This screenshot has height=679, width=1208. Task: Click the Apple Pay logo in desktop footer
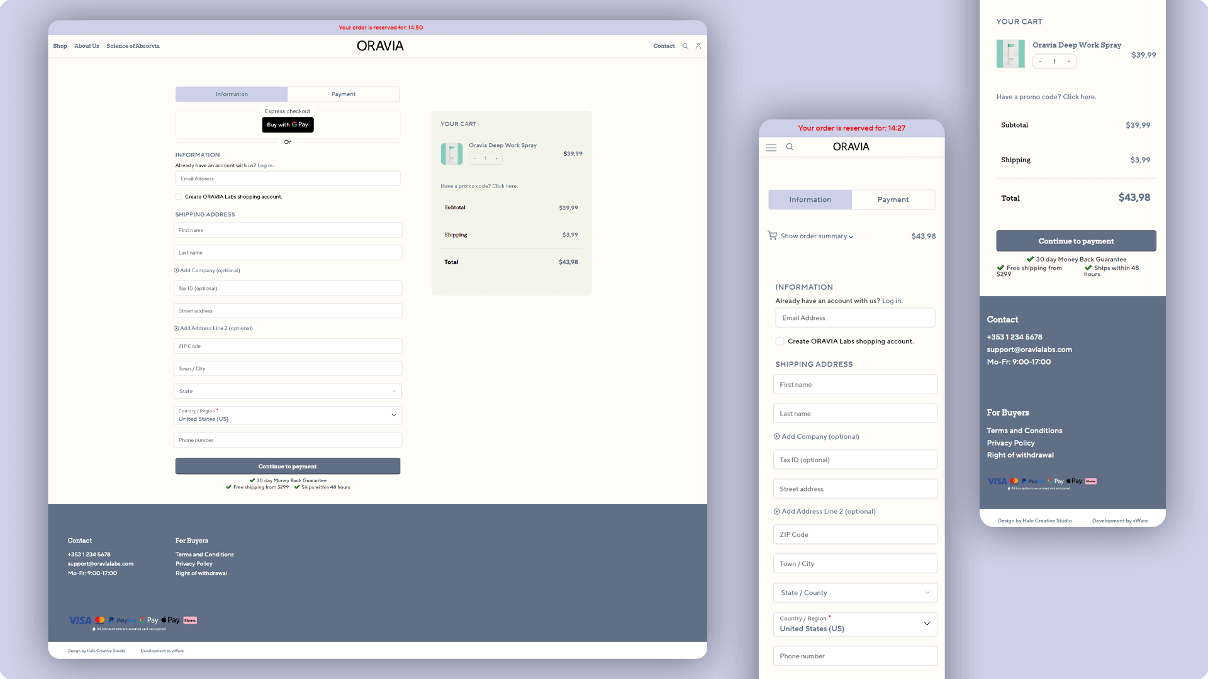[x=171, y=620]
